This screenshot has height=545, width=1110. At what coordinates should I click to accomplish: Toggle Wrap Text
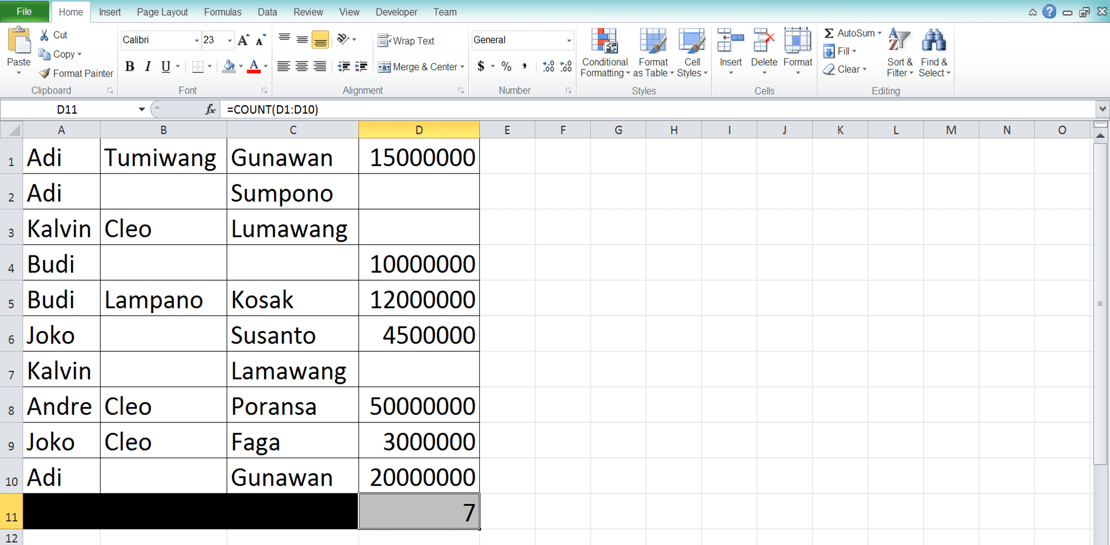pos(406,40)
